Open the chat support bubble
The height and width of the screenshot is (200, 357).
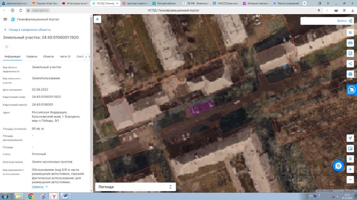(x=338, y=166)
